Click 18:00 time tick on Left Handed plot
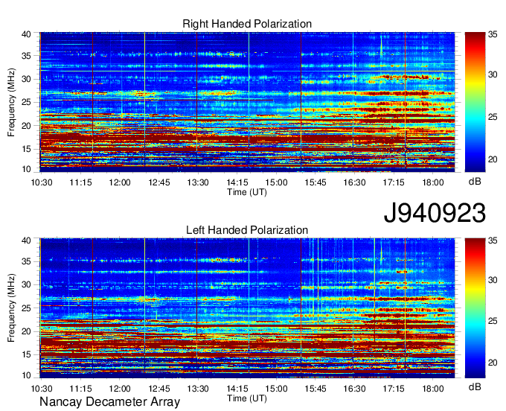Image resolution: width=506 pixels, height=411 pixels. (433, 389)
